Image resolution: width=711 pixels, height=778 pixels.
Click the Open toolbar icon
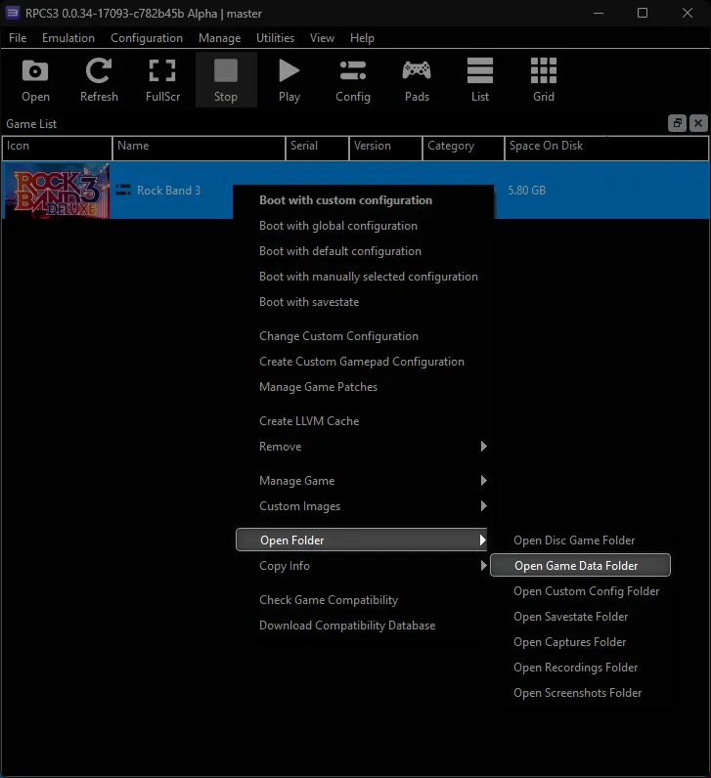[x=35, y=80]
